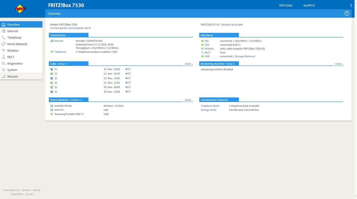Open MyFRITZ! from the top bar
This screenshot has height=199, width=357.
coord(309,6)
